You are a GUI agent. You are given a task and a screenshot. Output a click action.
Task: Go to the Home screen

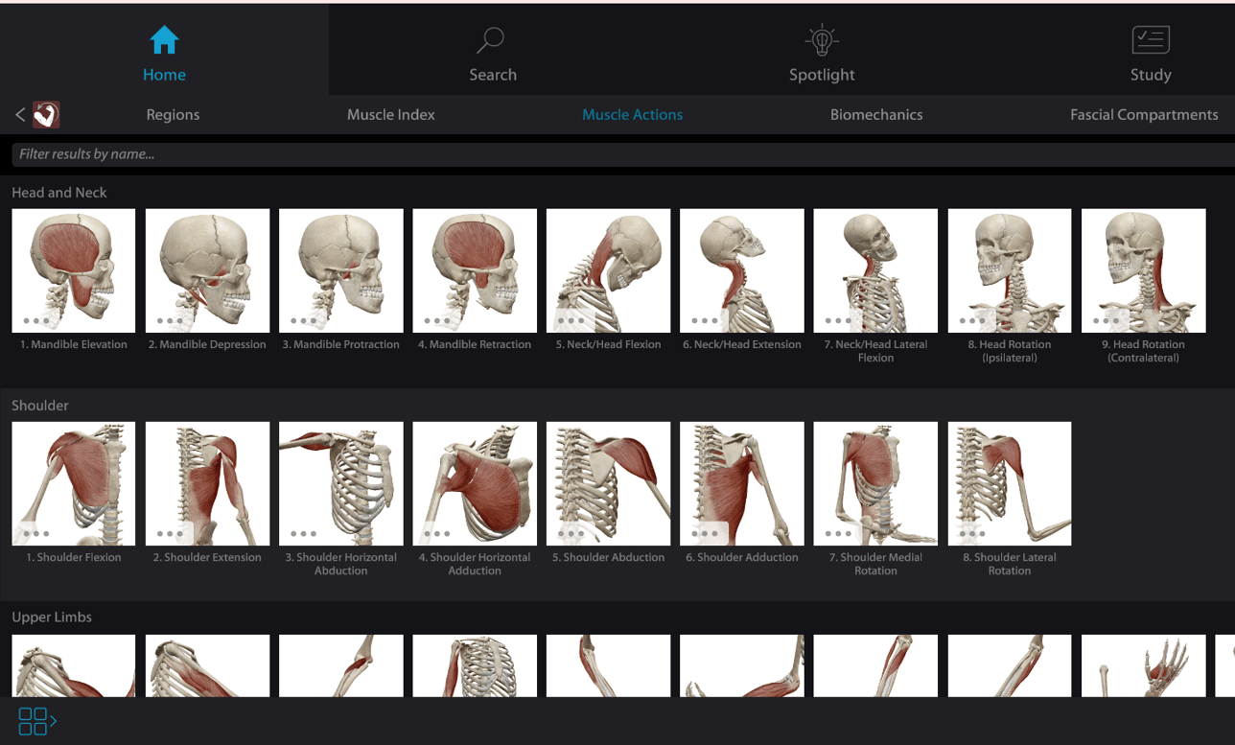point(164,53)
